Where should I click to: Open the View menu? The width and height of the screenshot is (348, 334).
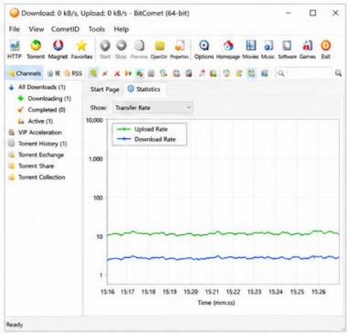(36, 29)
